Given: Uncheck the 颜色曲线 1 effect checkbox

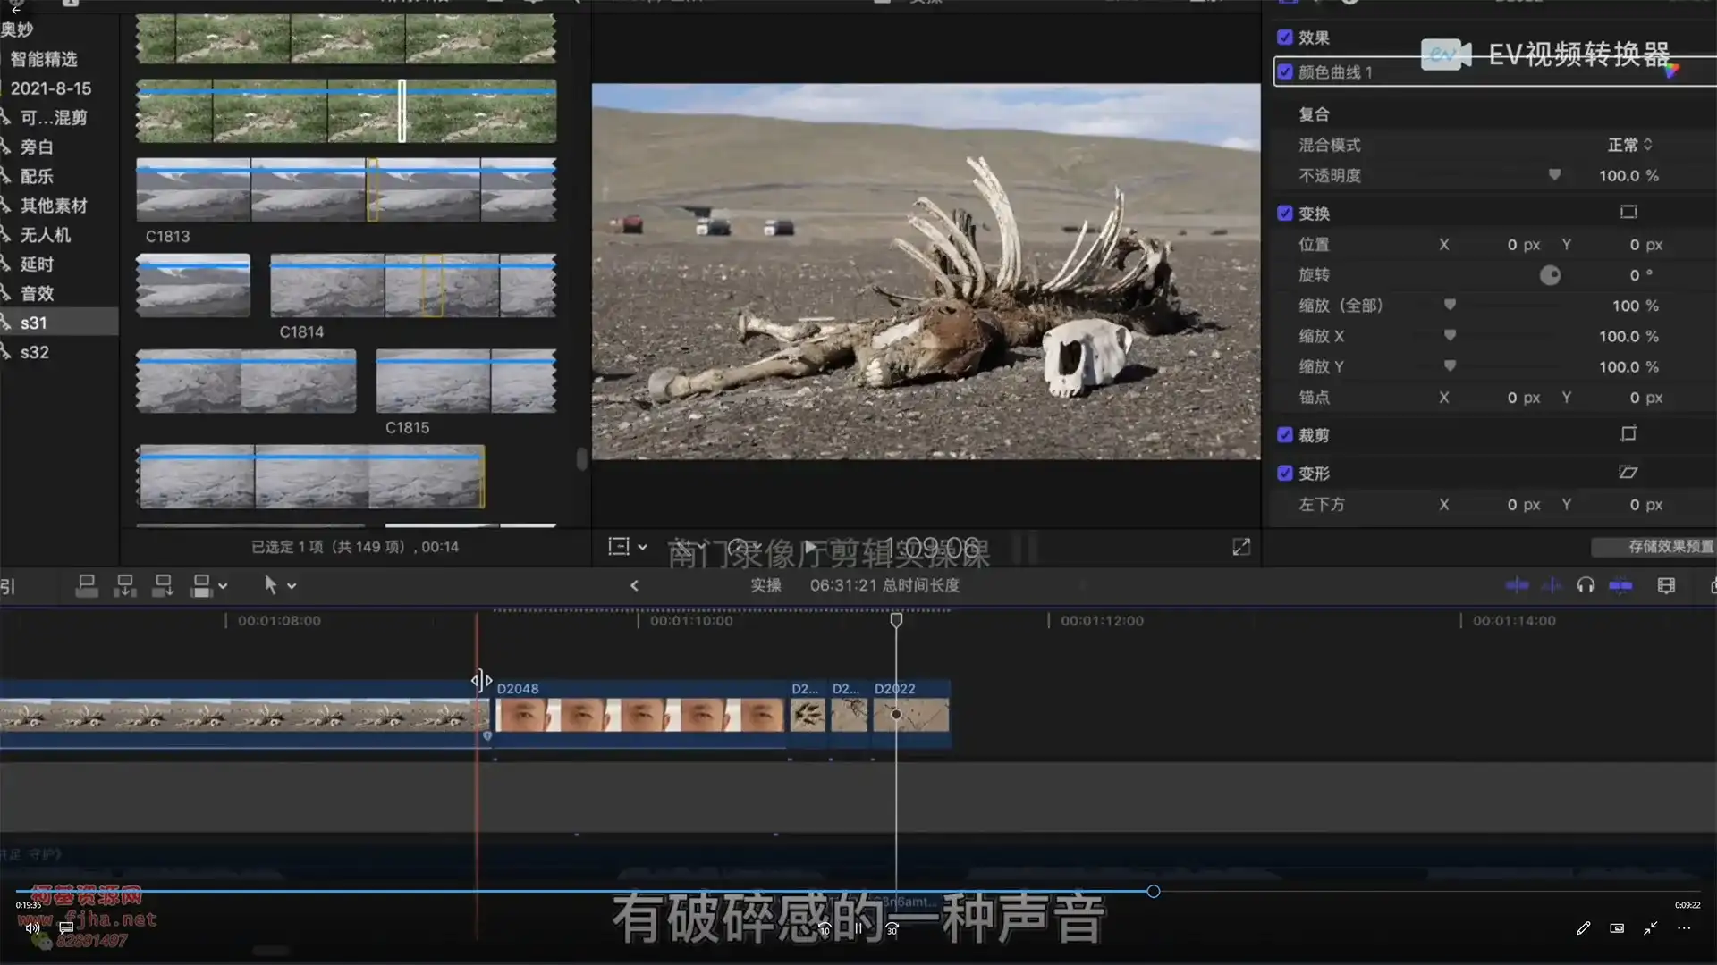Looking at the screenshot, I should (1285, 71).
